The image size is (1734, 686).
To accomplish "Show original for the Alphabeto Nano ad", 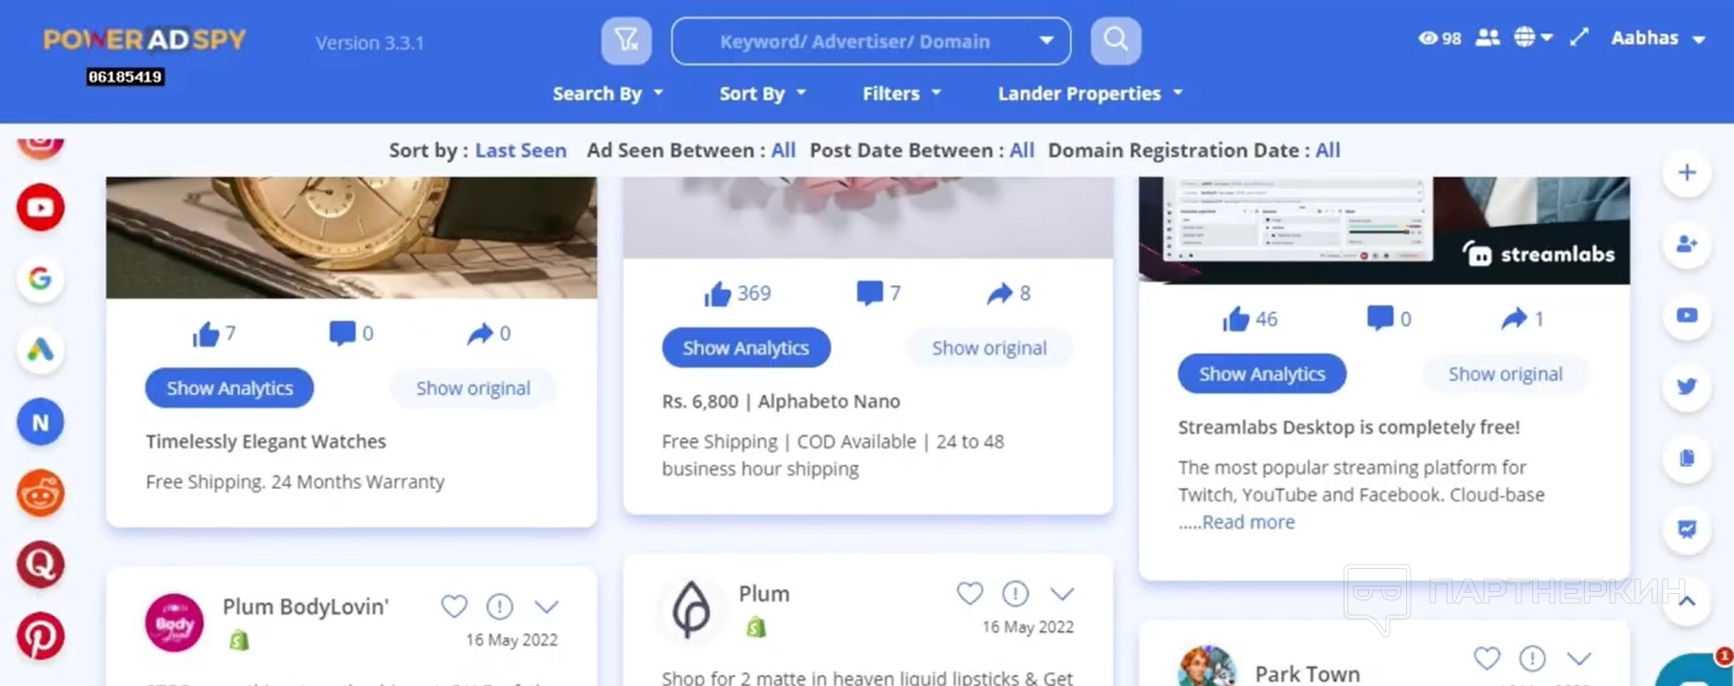I will click(989, 348).
